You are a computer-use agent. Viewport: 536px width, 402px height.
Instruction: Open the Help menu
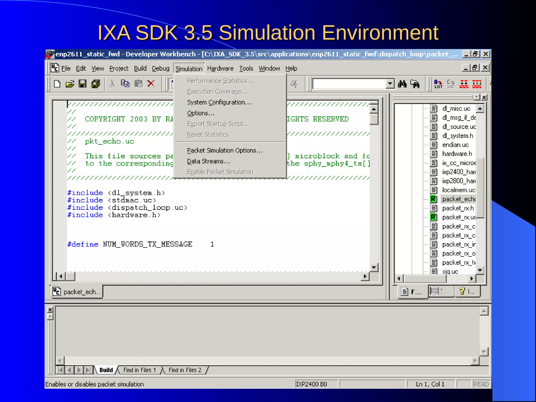[291, 68]
